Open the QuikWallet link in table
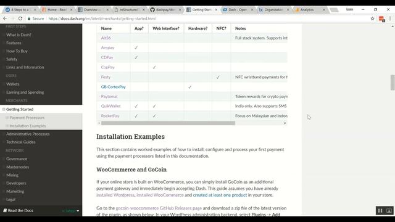This screenshot has width=395, height=222. click(x=111, y=106)
